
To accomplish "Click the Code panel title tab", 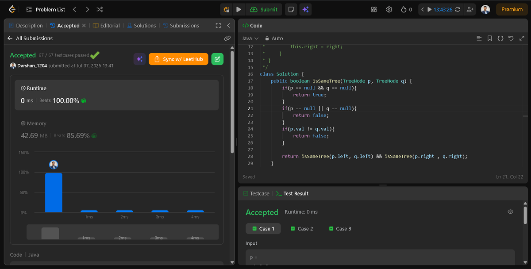I will click(252, 26).
